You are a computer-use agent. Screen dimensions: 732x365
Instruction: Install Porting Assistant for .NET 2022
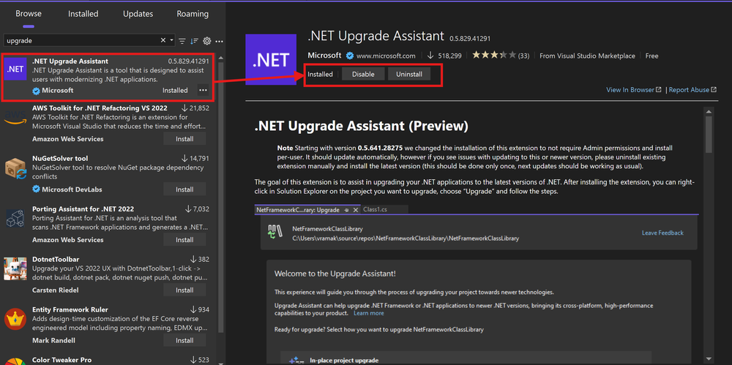click(x=184, y=240)
